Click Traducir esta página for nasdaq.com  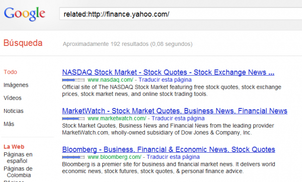165,80
